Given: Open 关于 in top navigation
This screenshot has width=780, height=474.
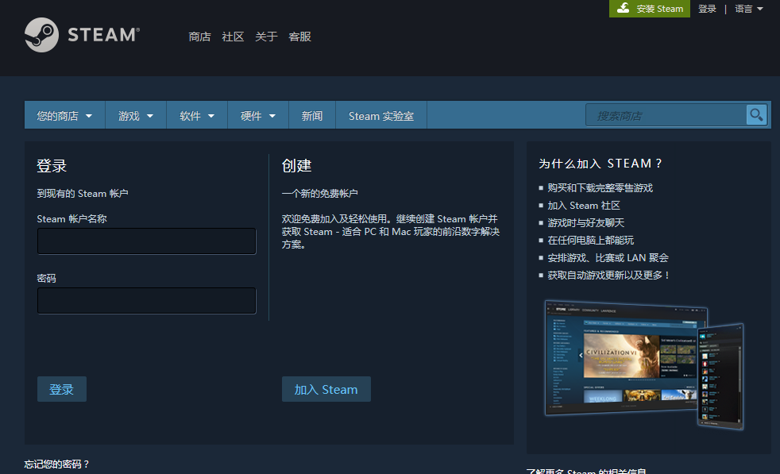Looking at the screenshot, I should 266,37.
